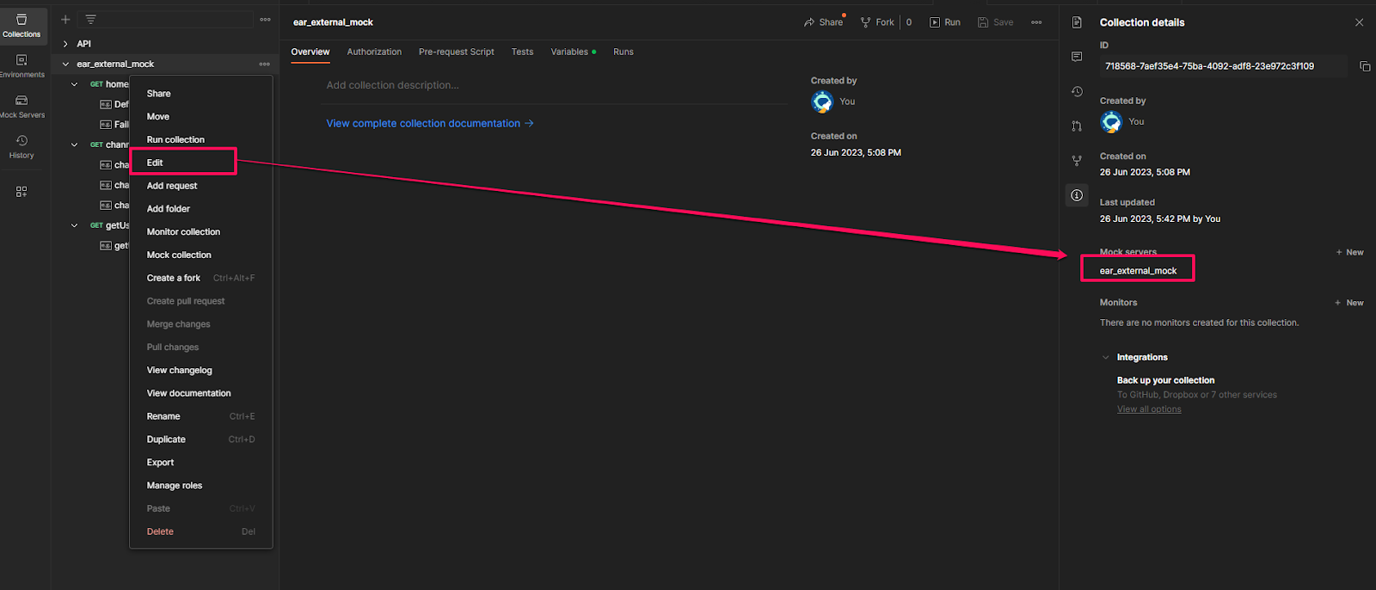Open the Mock Servers sidebar section
This screenshot has height=590, width=1376.
(21, 107)
